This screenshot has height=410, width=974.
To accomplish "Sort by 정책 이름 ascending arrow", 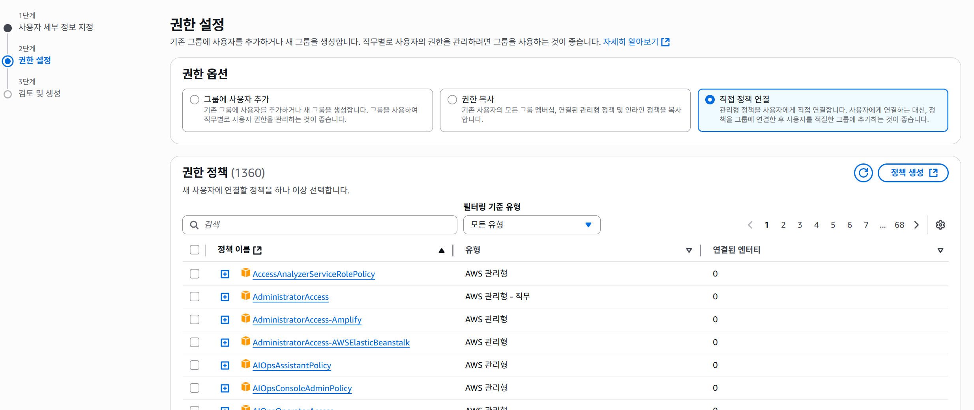I will pyautogui.click(x=442, y=250).
